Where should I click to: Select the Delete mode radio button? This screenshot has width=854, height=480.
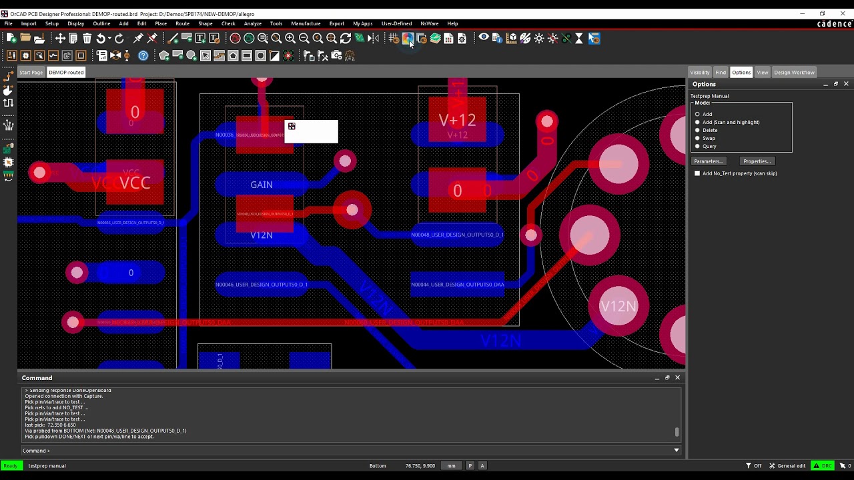697,130
